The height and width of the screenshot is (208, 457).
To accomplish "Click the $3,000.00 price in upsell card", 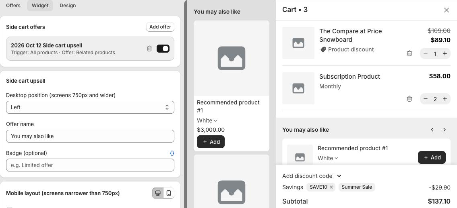I will [211, 130].
